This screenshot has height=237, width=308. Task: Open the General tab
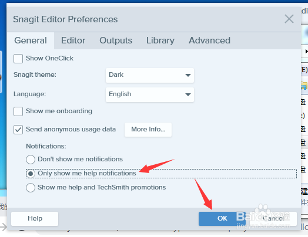[31, 40]
